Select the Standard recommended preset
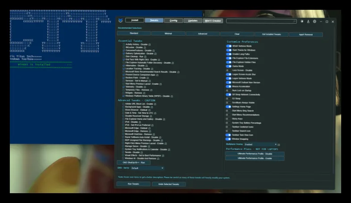Viewport: 351px width, 203px height. coord(134,33)
